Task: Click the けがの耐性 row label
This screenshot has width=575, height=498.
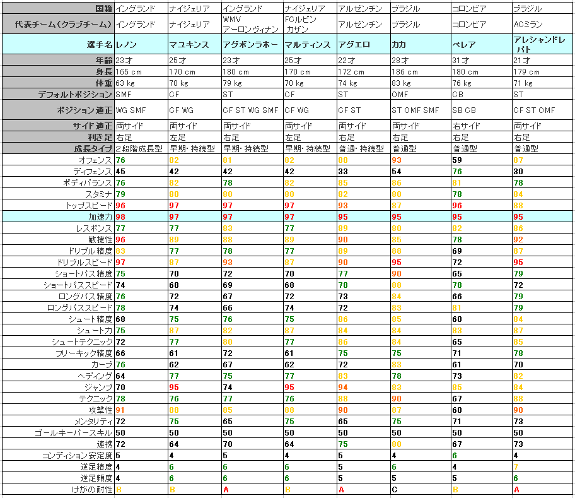Action: (57, 489)
